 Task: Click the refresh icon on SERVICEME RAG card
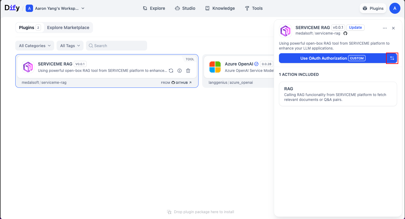(171, 71)
